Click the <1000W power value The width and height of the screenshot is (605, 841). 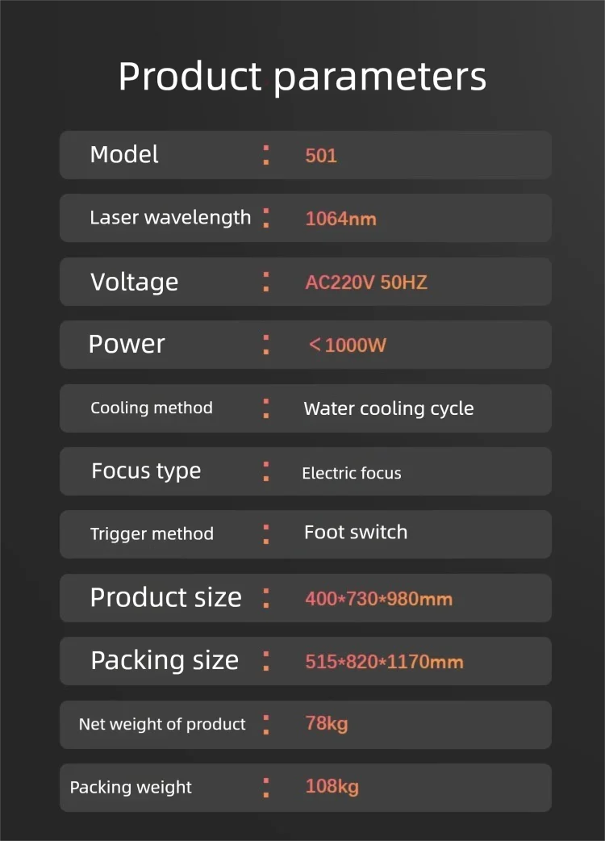coord(347,345)
